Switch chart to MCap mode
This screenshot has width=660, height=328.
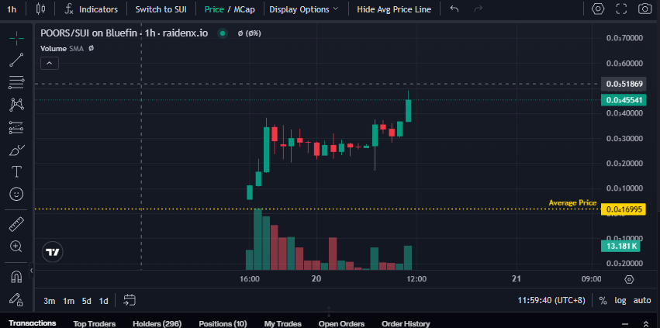pos(244,9)
